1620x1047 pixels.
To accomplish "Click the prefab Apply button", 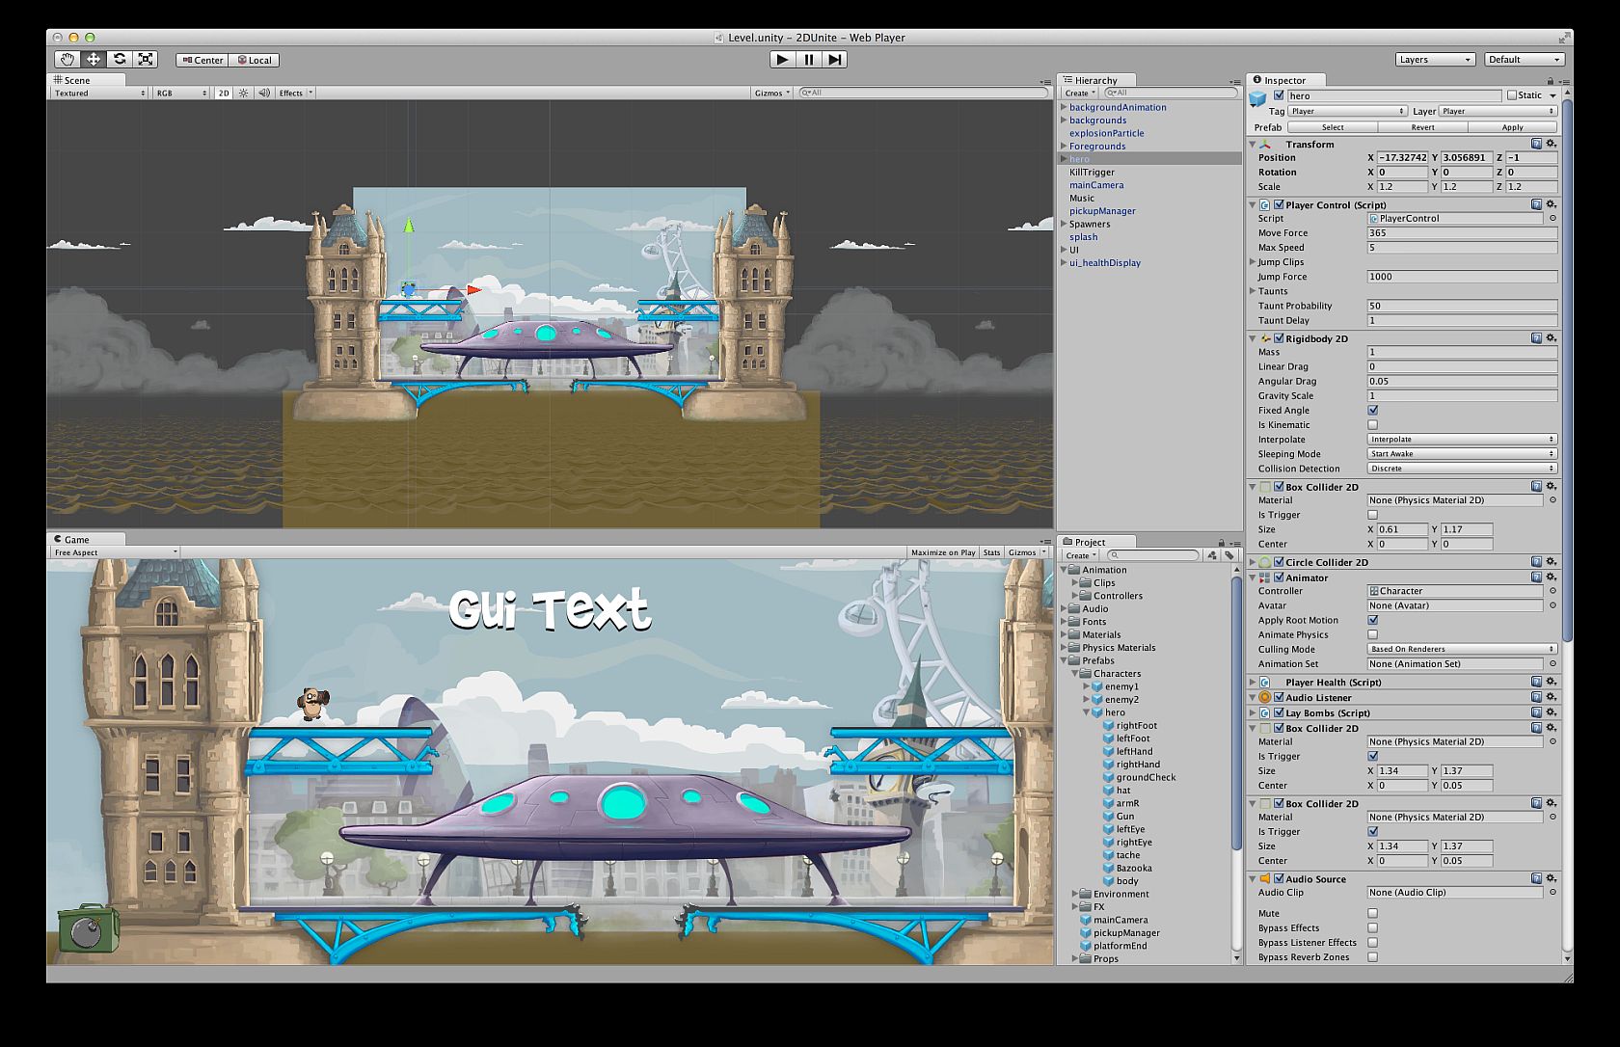I will [x=1512, y=127].
